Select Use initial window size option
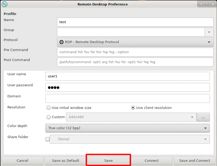217x166 pixels. pyautogui.click(x=49, y=108)
